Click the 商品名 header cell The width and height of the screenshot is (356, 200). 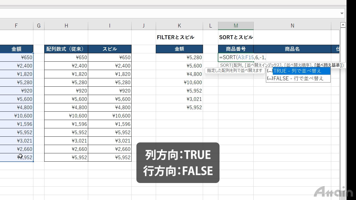pos(292,49)
